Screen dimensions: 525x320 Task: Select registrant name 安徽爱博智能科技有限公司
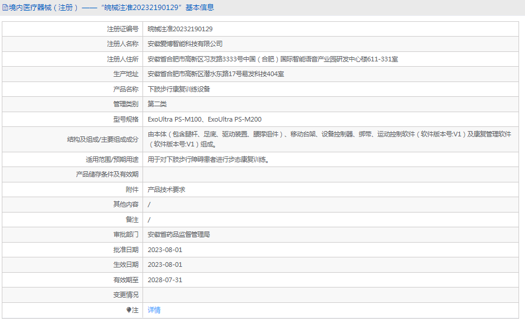[185, 44]
